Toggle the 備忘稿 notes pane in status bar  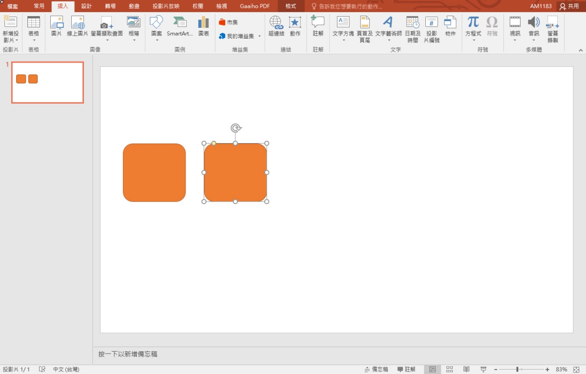tap(376, 369)
